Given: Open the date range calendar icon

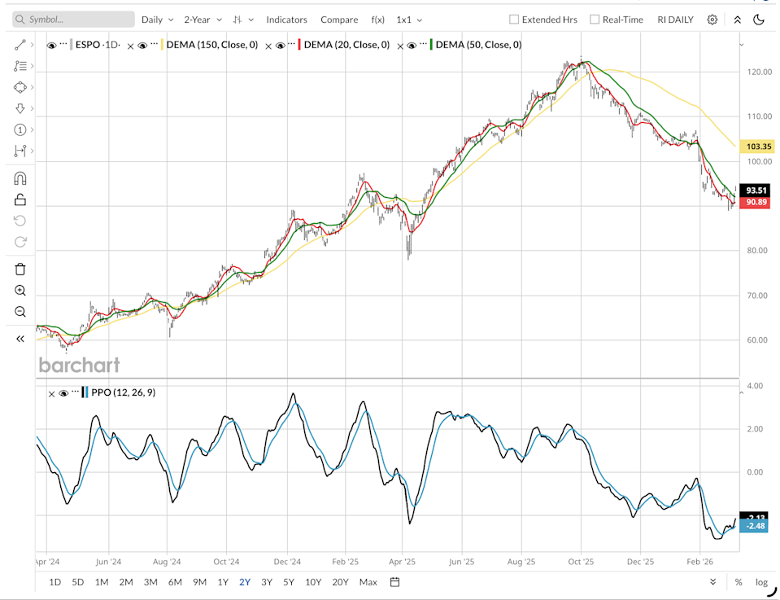Looking at the screenshot, I should tap(394, 582).
